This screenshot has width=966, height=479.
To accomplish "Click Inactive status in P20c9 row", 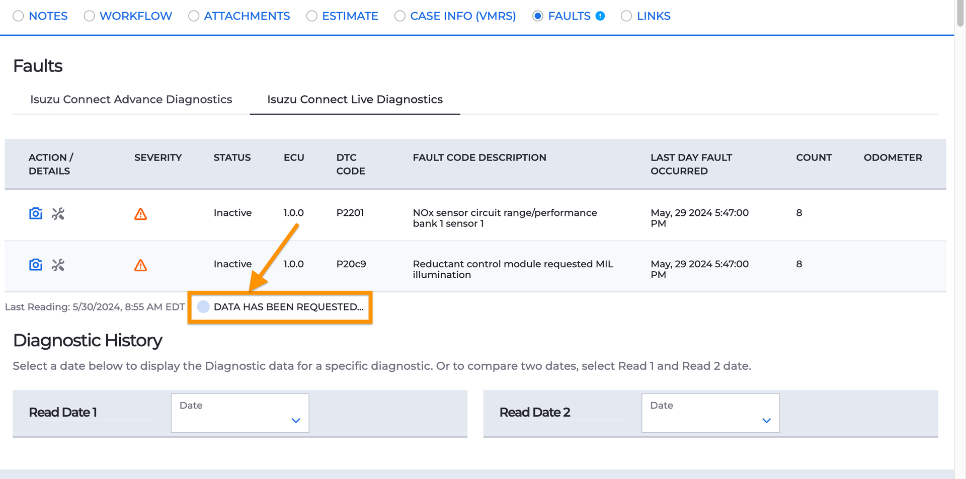I will click(232, 264).
